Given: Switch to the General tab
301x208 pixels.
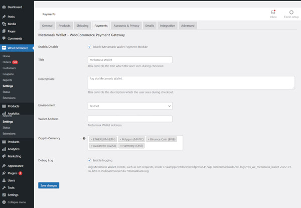Looking at the screenshot, I should click(47, 26).
